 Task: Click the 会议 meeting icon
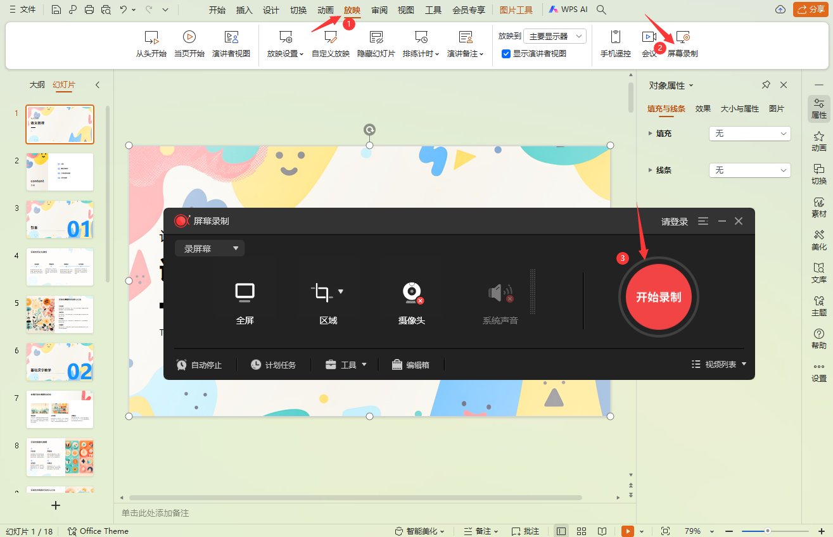[649, 37]
